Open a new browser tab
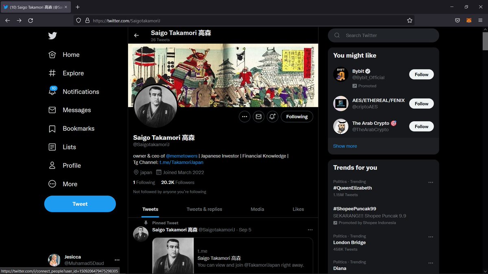This screenshot has width=488, height=274. (78, 7)
